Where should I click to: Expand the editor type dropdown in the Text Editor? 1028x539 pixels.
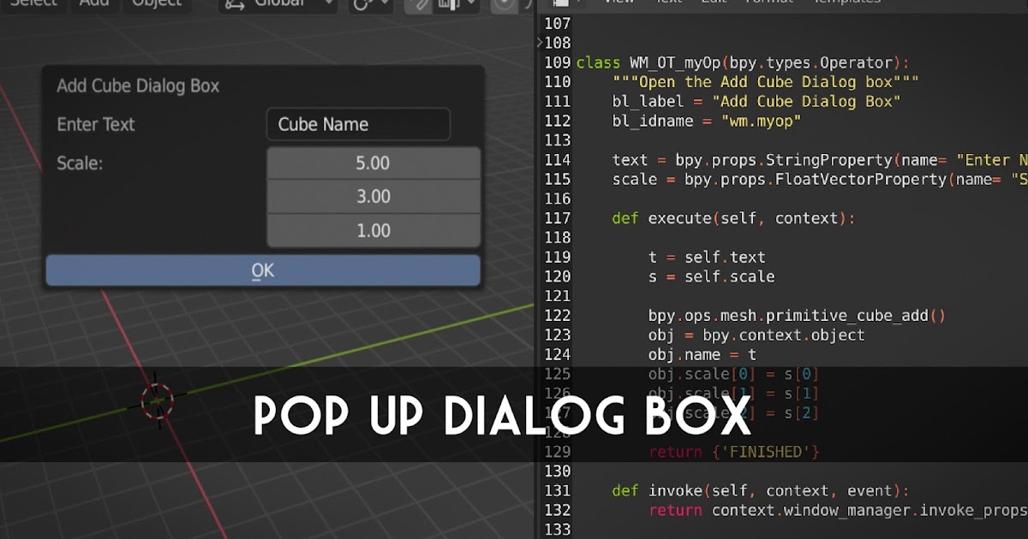point(579,3)
